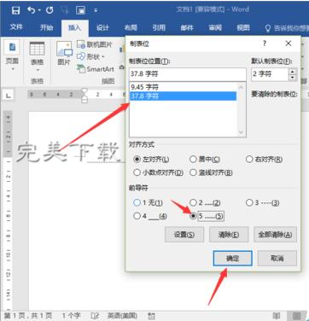Choose leader option 5 dots
Screen dimensions: 309x321
point(193,216)
